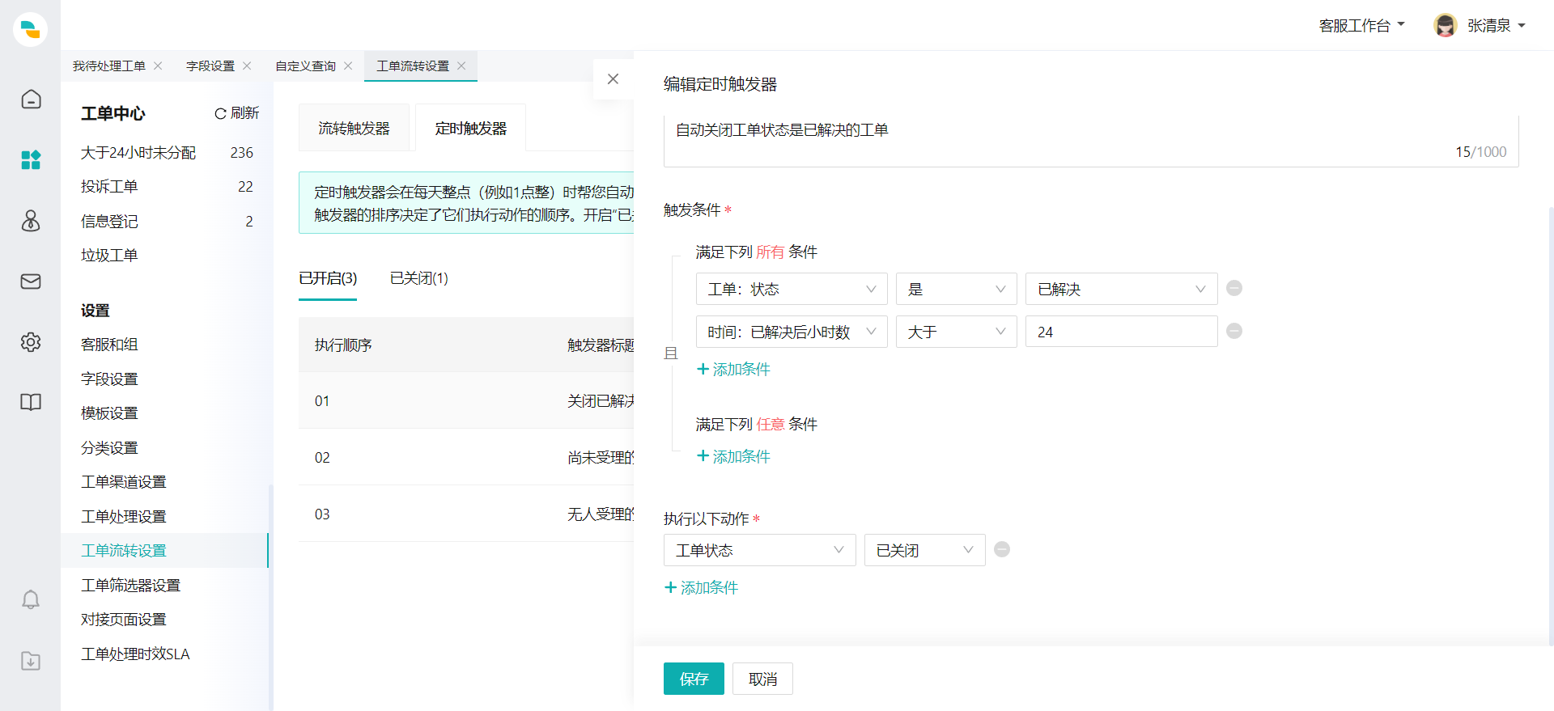1554x711 pixels.
Task: Switch to the 定时触发器 tab
Action: [470, 128]
